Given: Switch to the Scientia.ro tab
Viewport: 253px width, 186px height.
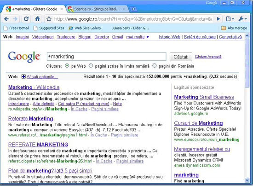Looking at the screenshot, I should 97,9.
